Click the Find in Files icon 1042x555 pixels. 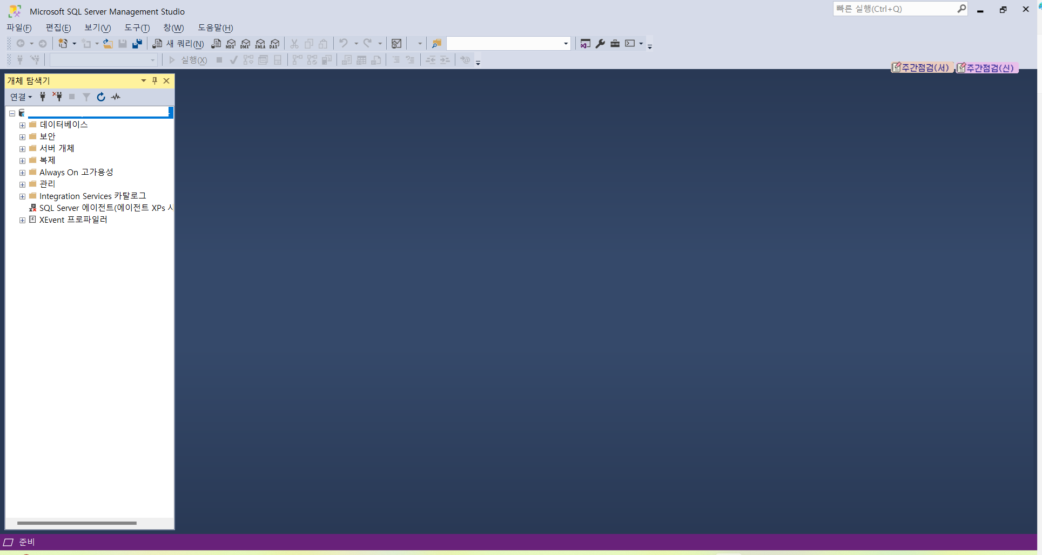coord(436,44)
